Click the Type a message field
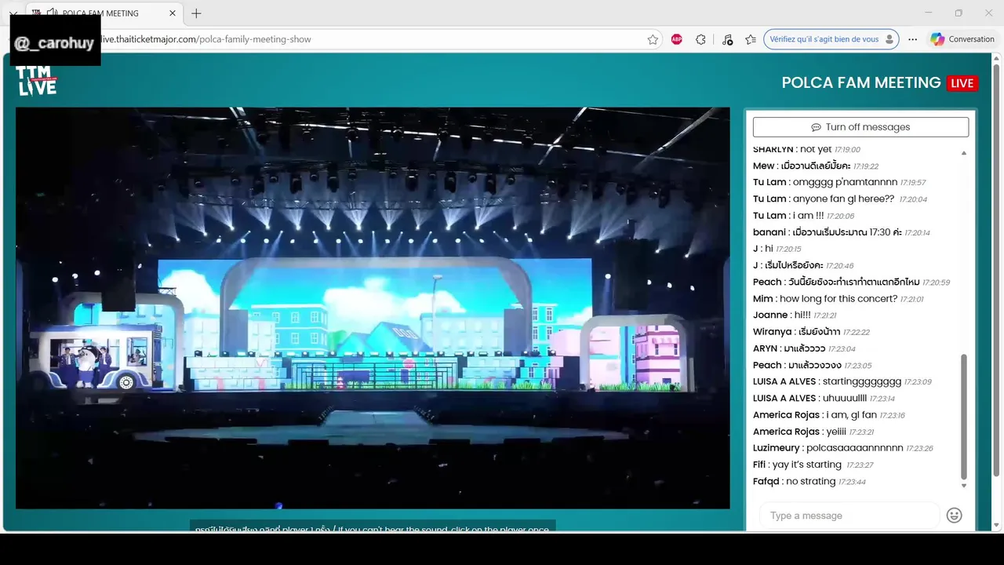 tap(849, 516)
